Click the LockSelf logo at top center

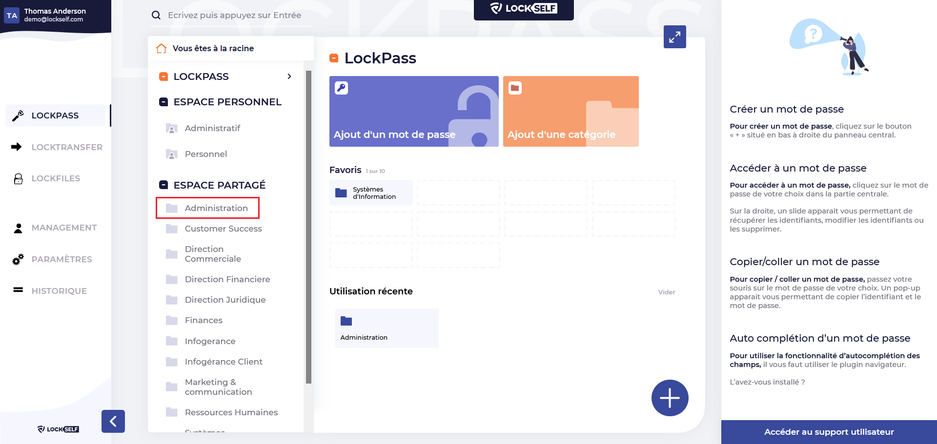(x=524, y=9)
